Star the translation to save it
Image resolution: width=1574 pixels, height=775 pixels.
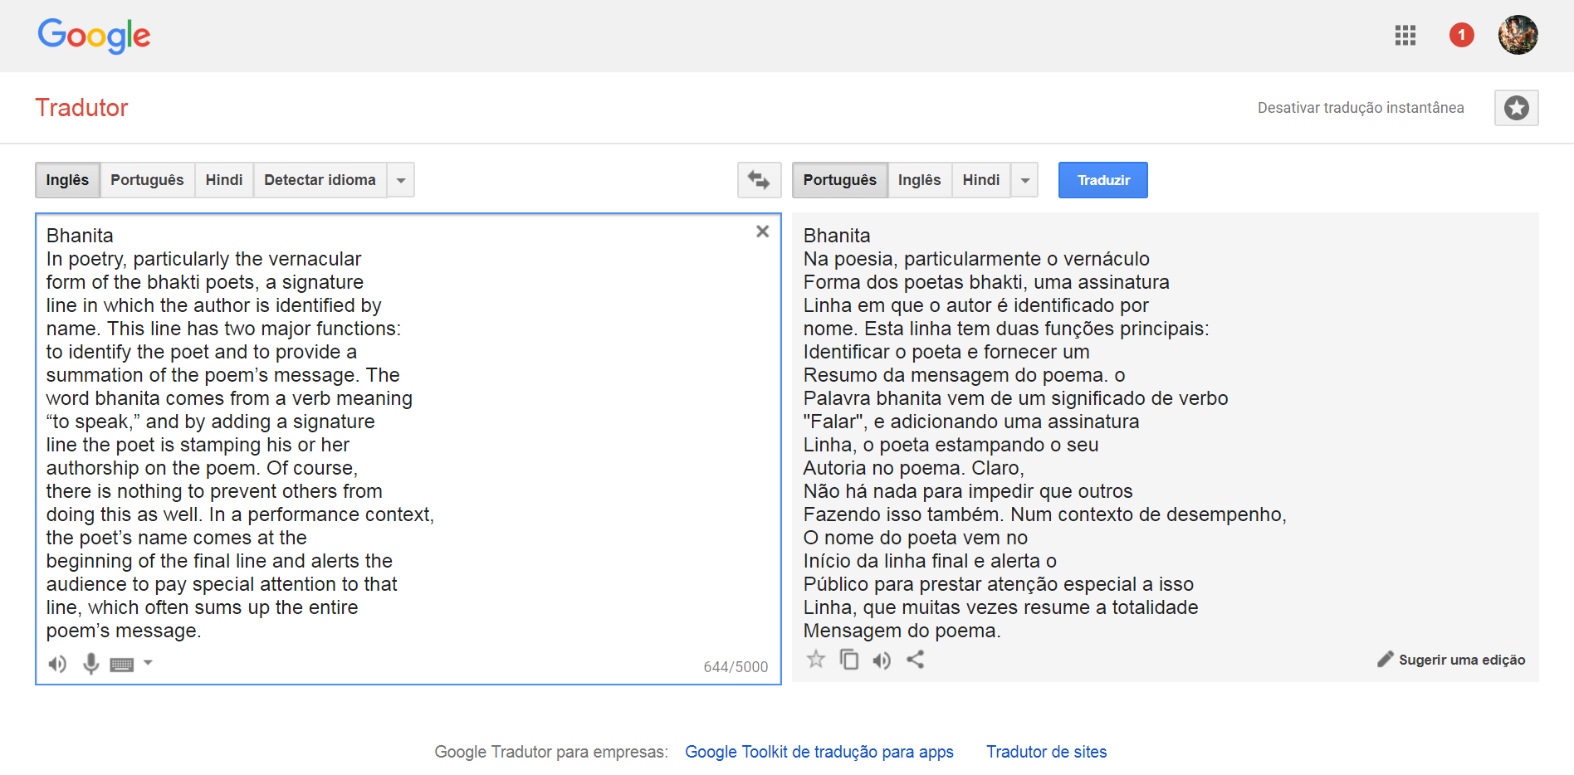point(816,660)
